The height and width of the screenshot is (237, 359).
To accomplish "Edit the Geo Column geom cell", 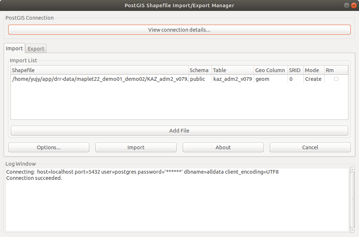I will coord(270,79).
